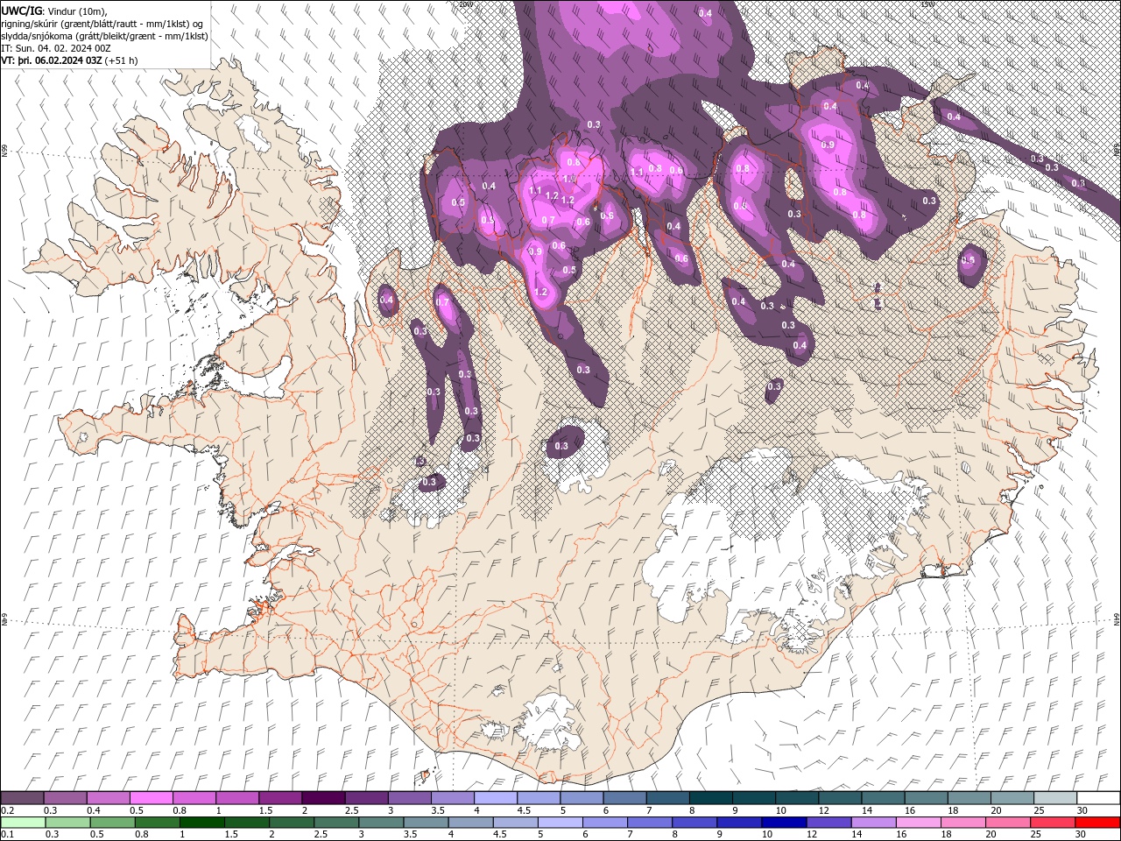Click the UWC/IG title in the header box

(20, 11)
